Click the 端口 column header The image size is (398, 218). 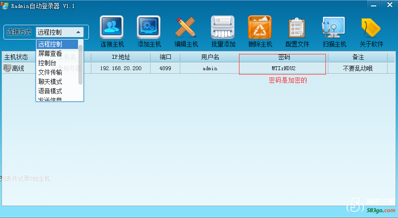pos(165,57)
